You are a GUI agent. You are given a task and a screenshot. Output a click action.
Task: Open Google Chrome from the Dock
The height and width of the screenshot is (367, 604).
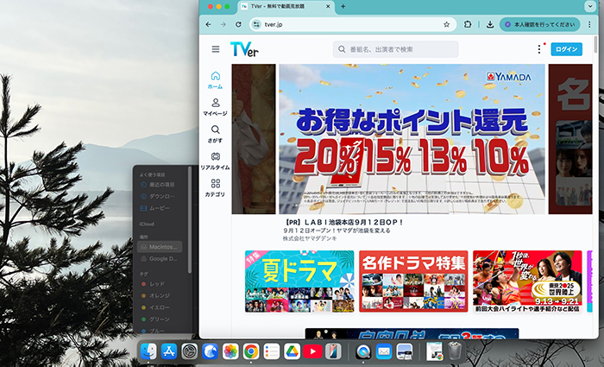click(251, 351)
